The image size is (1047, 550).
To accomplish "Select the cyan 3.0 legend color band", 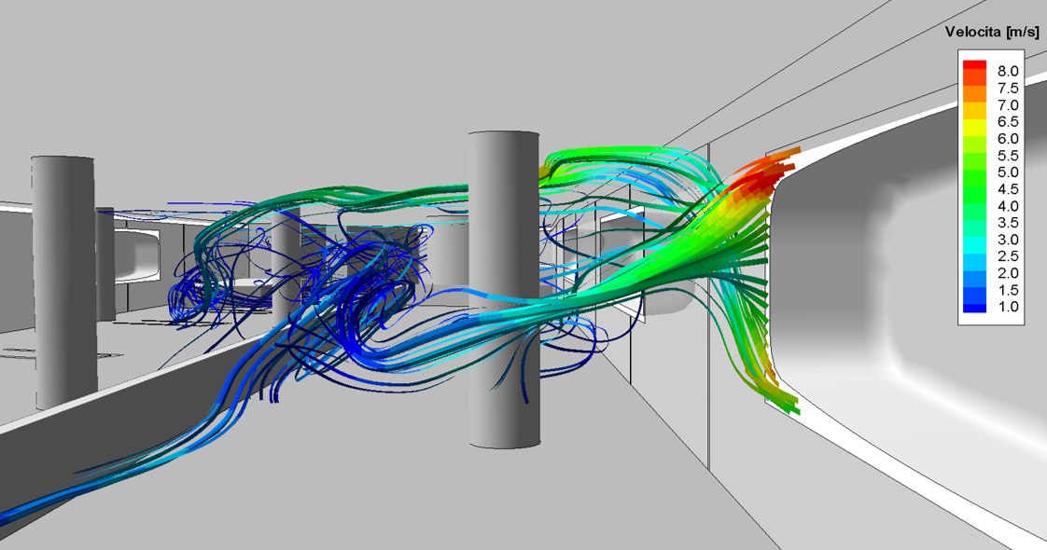I will point(974,239).
